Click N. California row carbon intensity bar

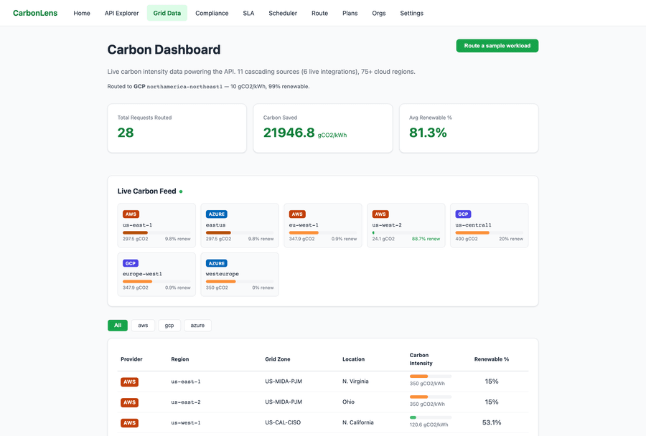point(431,417)
